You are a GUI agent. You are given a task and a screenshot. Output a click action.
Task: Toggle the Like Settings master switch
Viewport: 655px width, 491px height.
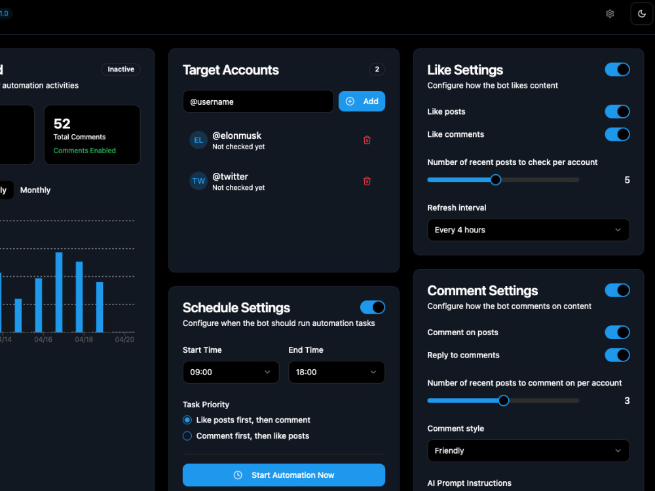click(x=618, y=70)
